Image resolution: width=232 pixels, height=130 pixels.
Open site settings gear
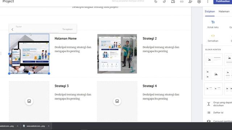[x=199, y=1]
